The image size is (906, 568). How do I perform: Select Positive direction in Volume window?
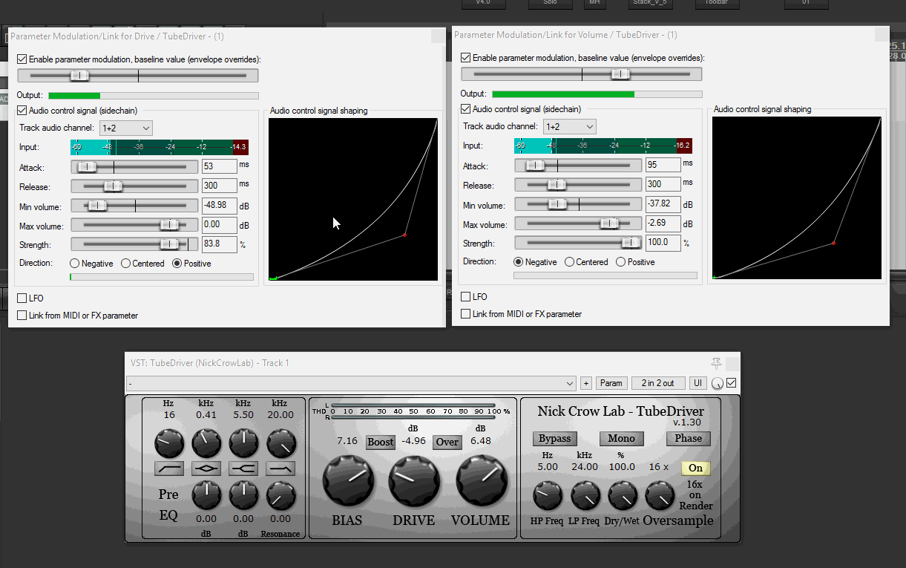tap(621, 261)
